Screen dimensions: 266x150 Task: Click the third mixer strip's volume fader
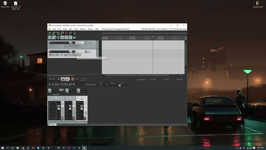point(81,107)
